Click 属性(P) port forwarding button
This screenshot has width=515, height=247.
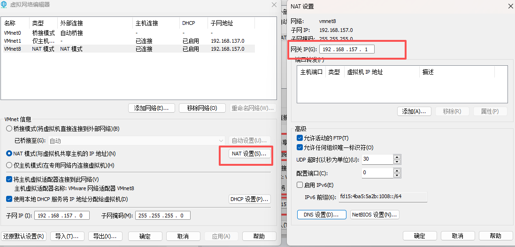click(490, 111)
